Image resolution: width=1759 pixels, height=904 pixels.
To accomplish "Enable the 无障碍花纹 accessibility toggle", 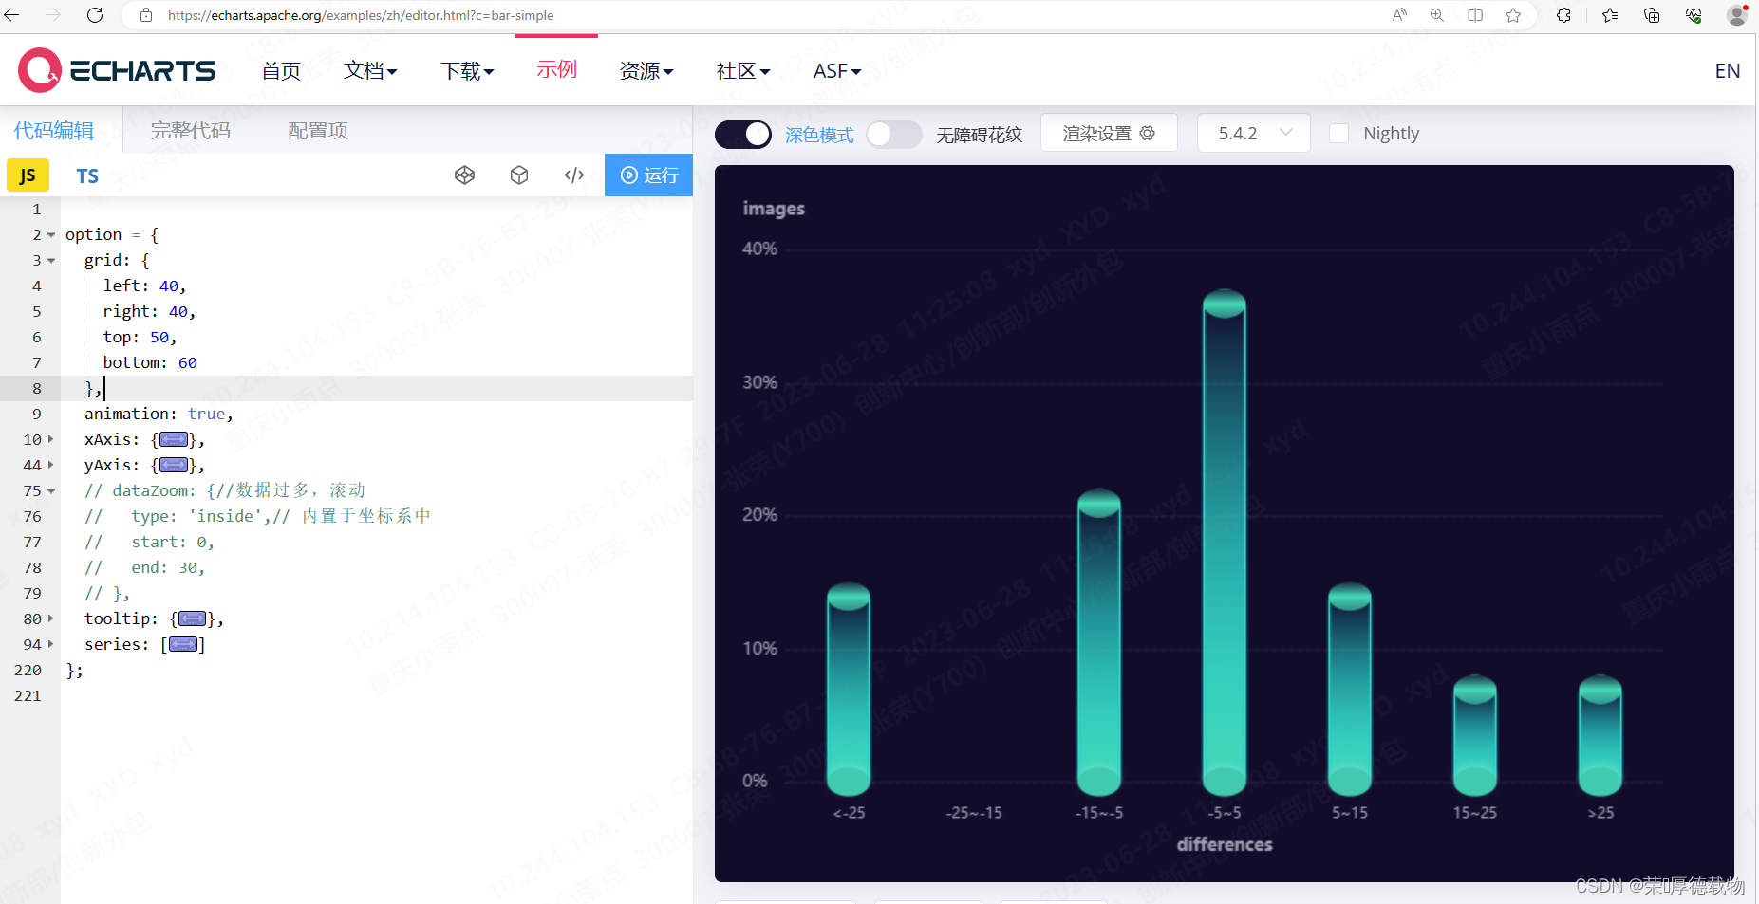I will click(893, 134).
